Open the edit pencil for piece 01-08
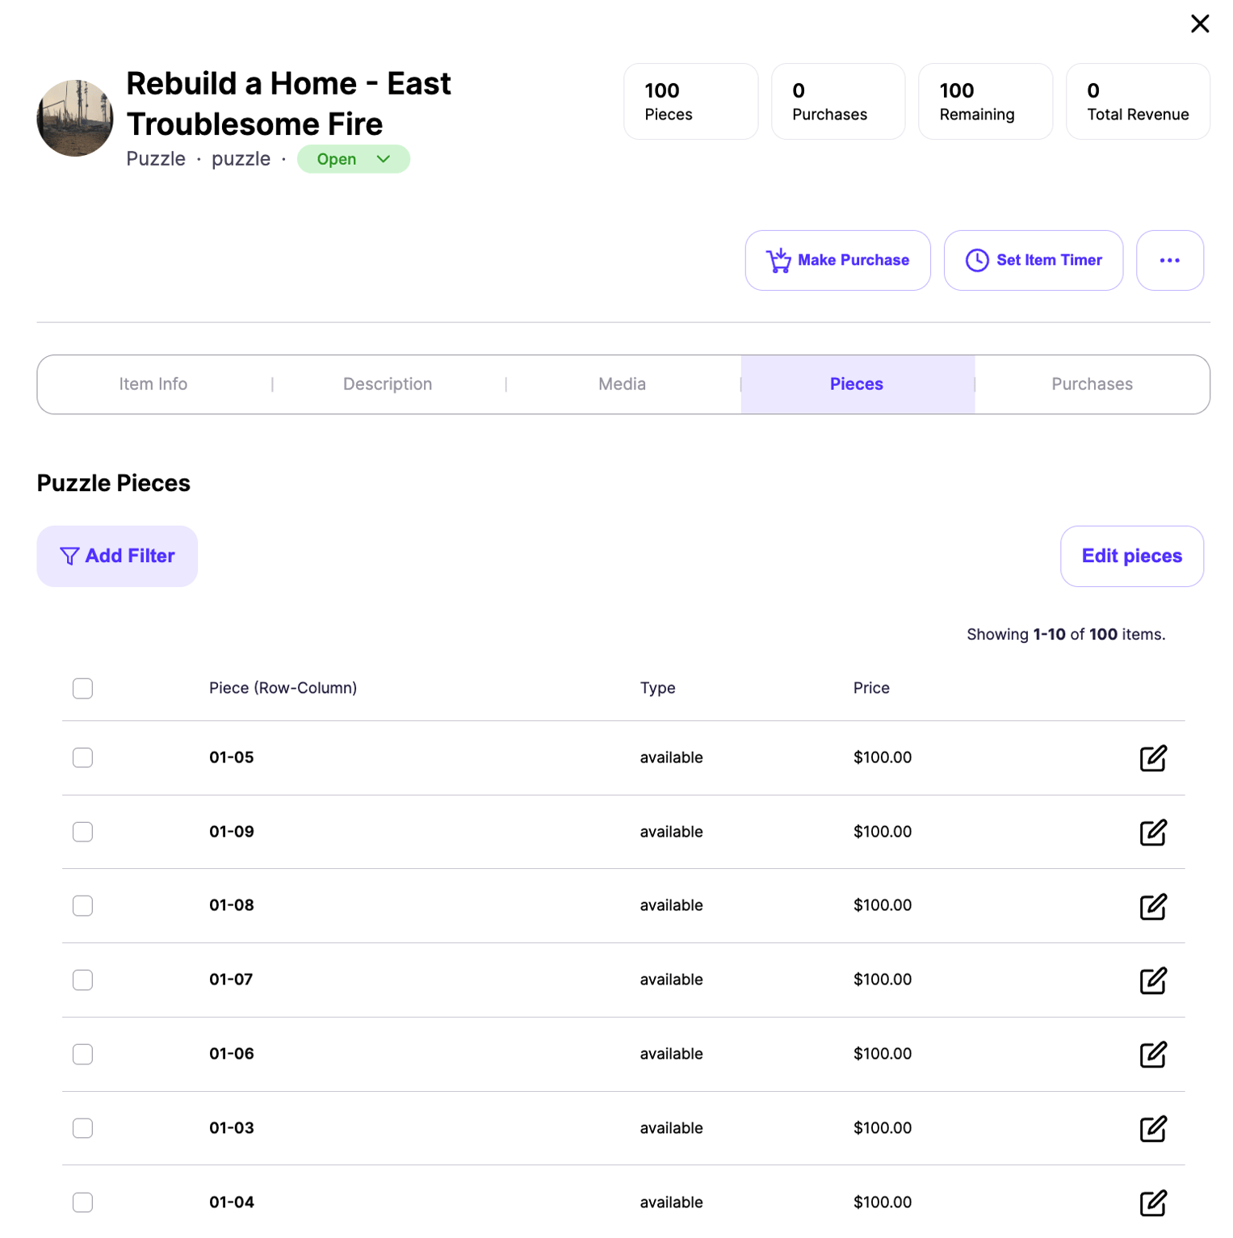 click(1152, 906)
